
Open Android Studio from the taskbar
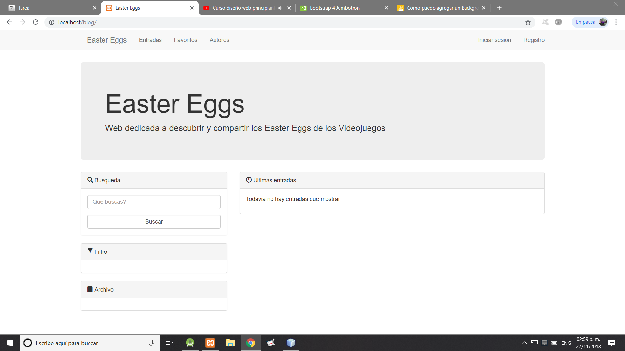(190, 343)
